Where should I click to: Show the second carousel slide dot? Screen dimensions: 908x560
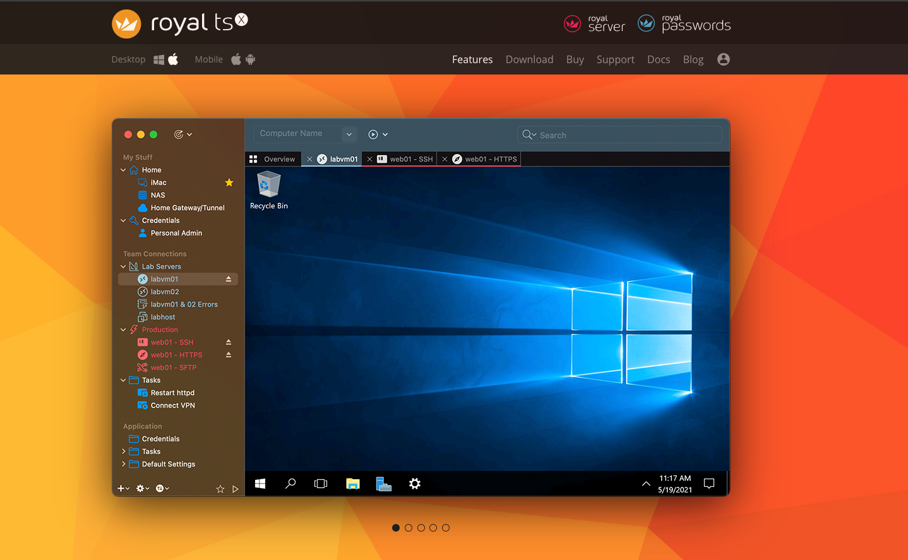pyautogui.click(x=409, y=528)
